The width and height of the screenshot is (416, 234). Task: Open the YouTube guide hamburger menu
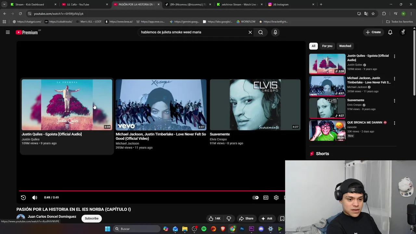click(8, 32)
